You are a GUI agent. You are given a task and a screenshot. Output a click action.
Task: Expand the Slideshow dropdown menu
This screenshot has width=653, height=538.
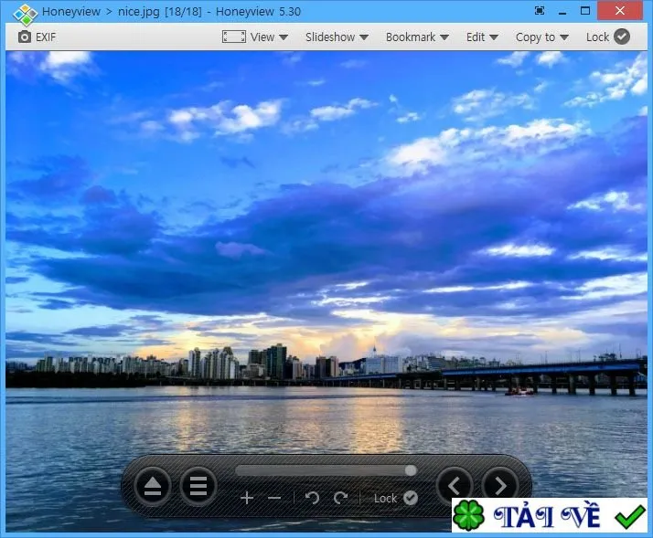(x=337, y=37)
